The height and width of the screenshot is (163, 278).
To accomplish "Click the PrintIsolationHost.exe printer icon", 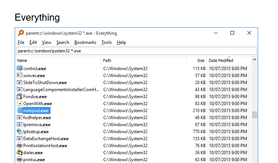I will (20, 145).
